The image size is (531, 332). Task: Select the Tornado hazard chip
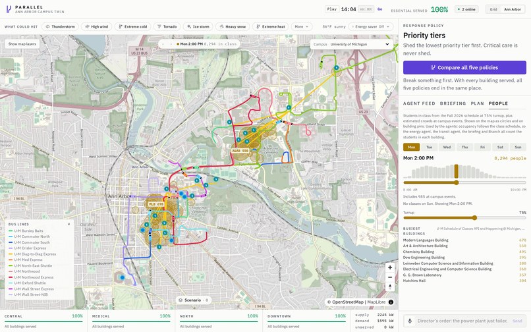tap(167, 26)
